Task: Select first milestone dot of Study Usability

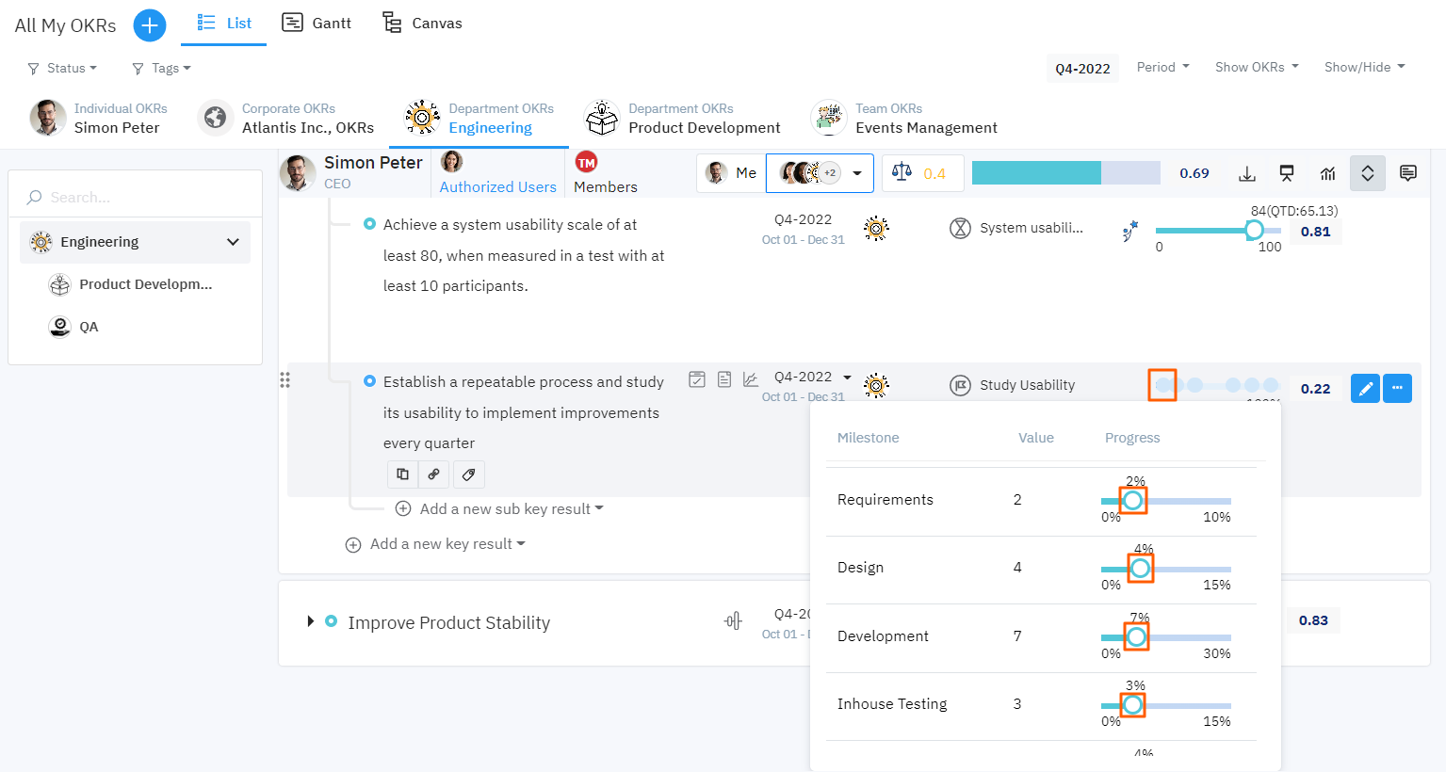Action: coord(1162,385)
